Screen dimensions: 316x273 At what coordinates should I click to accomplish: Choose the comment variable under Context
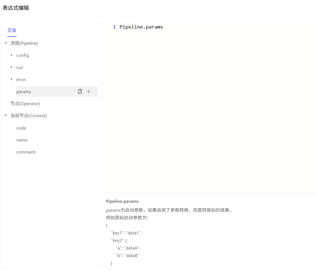point(26,152)
